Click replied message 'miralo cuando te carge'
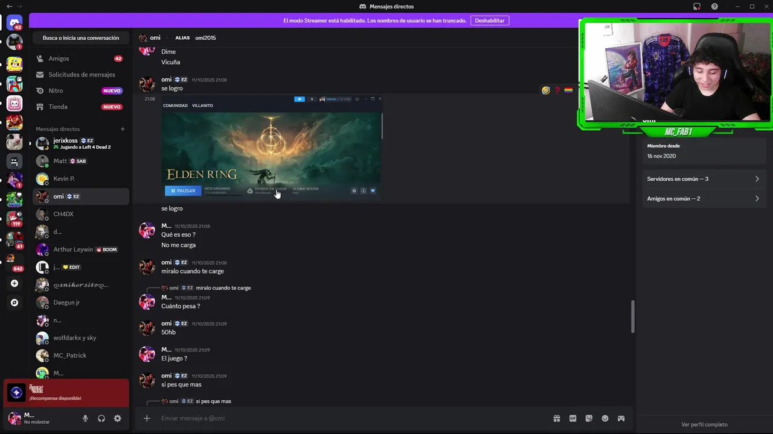The height and width of the screenshot is (434, 773). [x=223, y=288]
